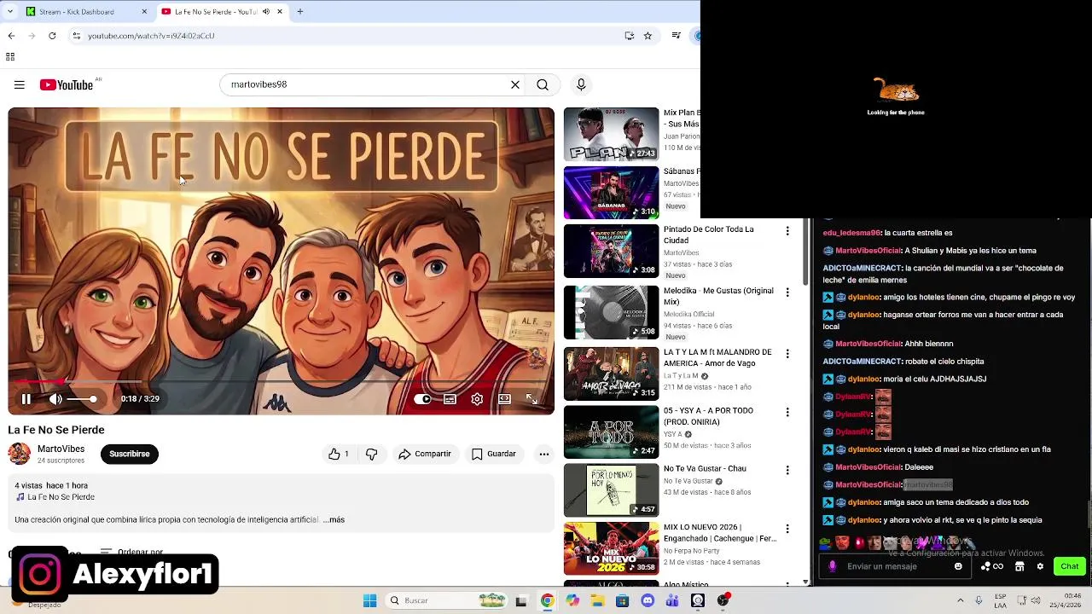
Task: Clear the martovibes98 search text
Action: pos(515,84)
